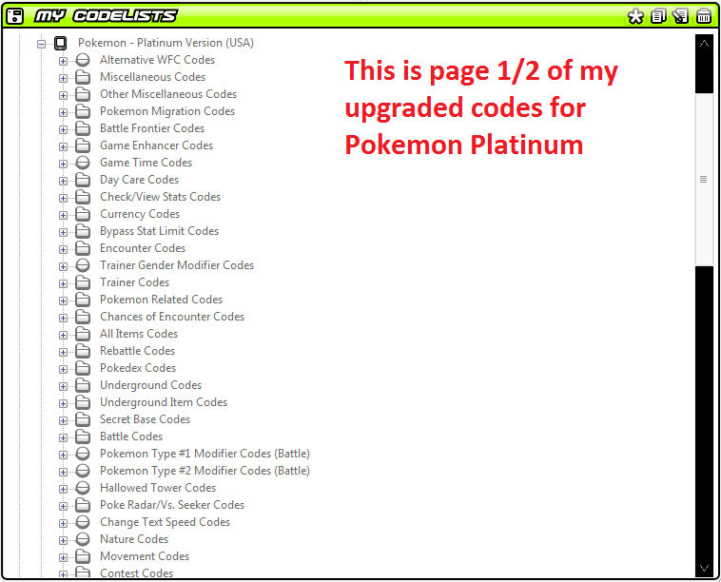Expand the Bypass Stat Limit Codes folder

pyautogui.click(x=63, y=232)
